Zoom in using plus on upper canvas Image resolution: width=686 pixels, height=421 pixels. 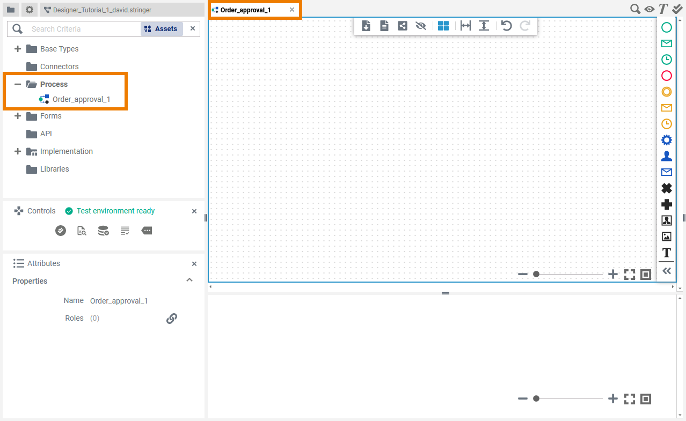613,274
